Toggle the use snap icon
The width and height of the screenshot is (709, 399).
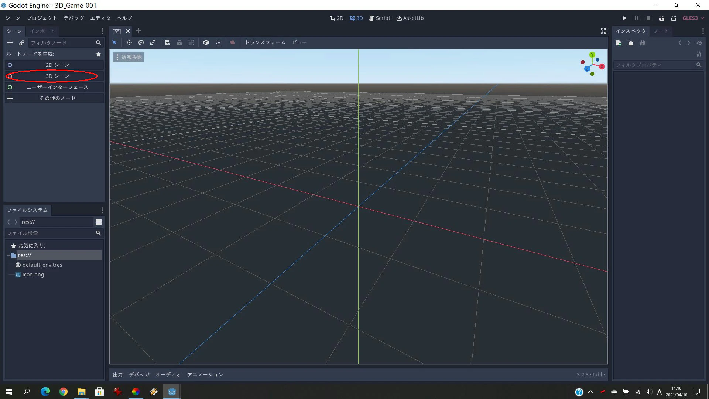tap(218, 43)
